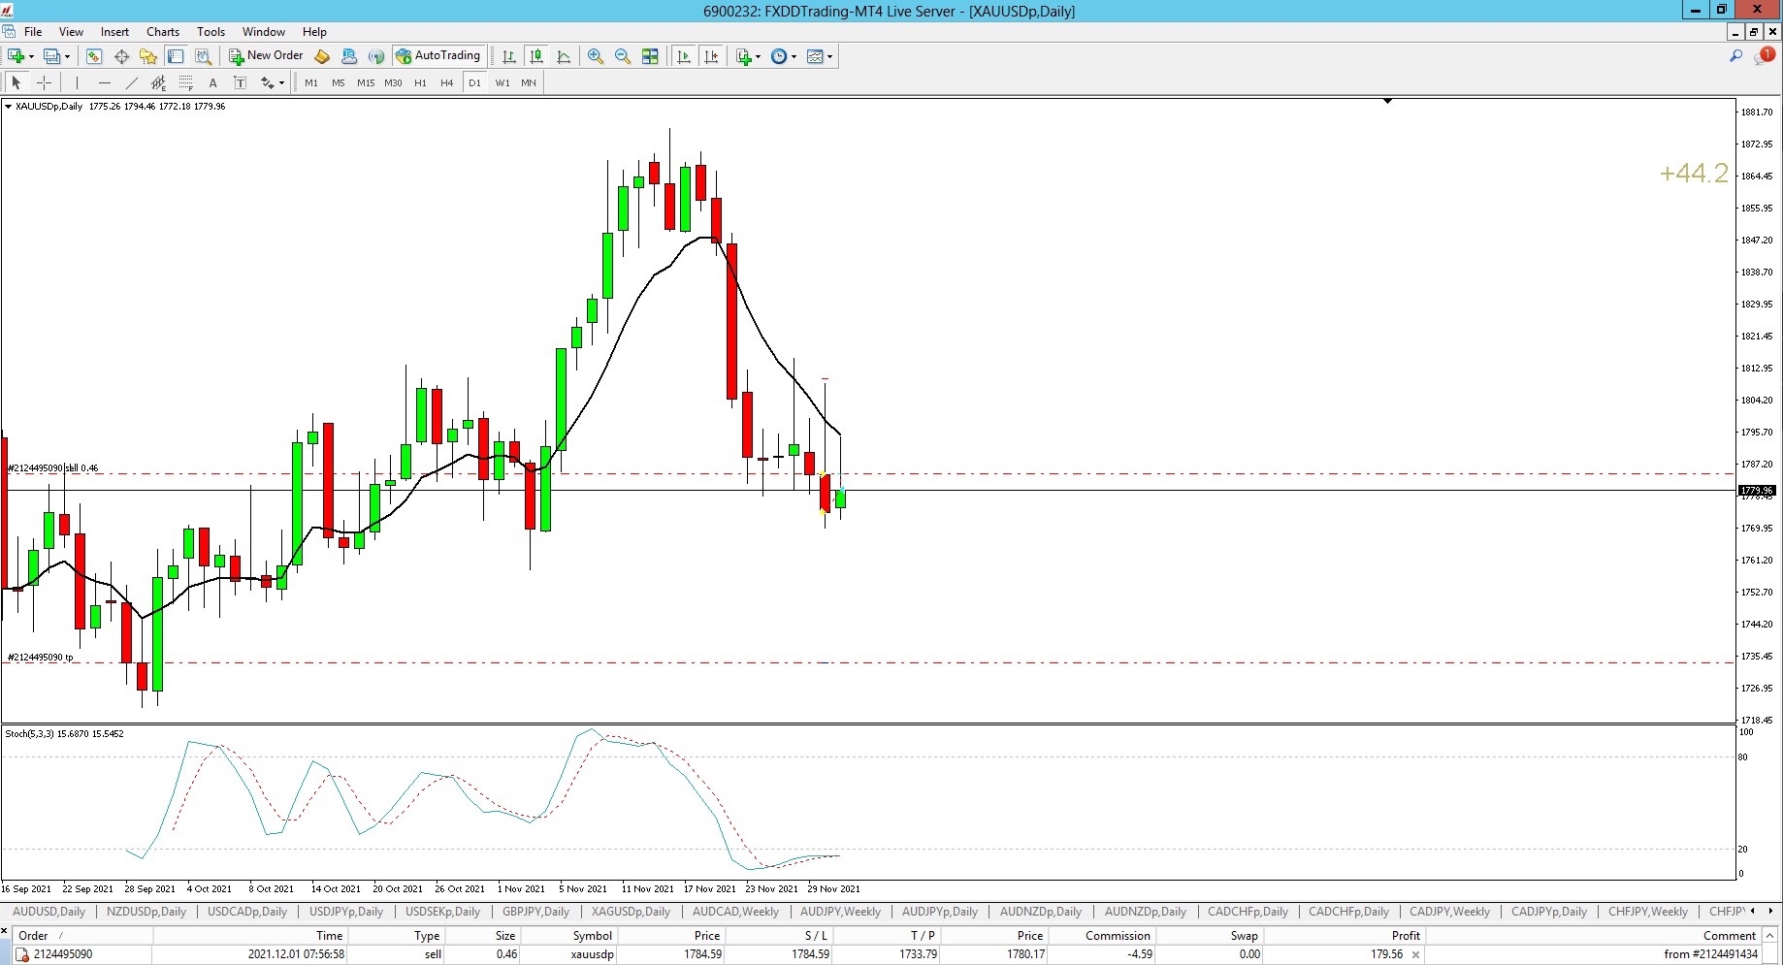Open MetaEditor book icon
Screen dimensions: 1783x965
tap(322, 56)
